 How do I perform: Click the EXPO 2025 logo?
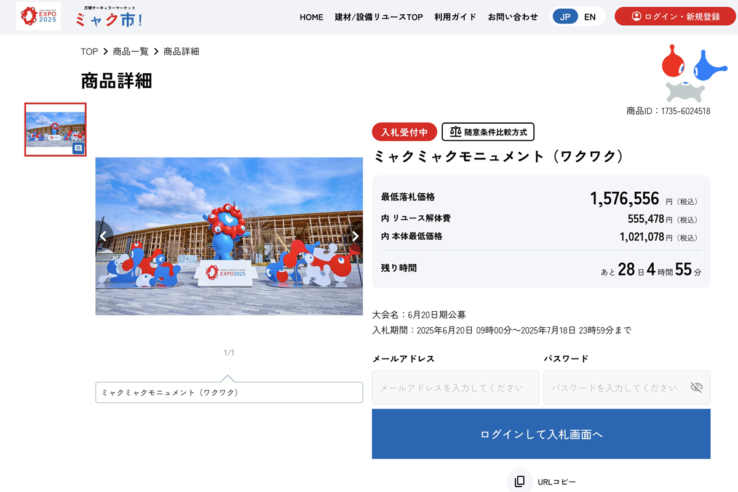39,16
